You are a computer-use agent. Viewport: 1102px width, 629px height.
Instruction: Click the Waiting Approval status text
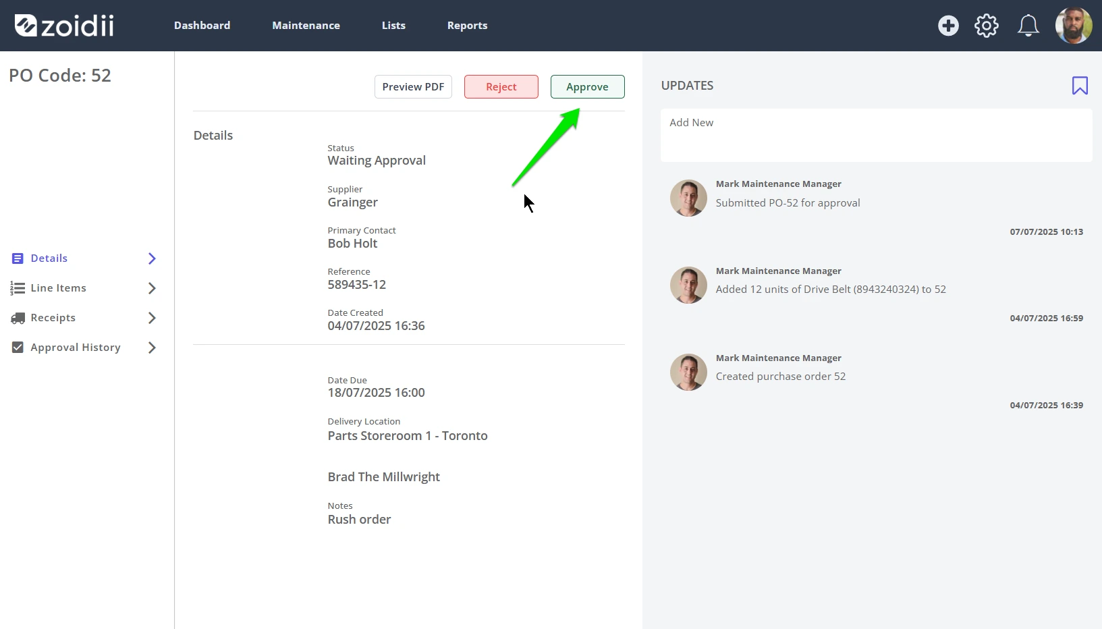point(377,161)
